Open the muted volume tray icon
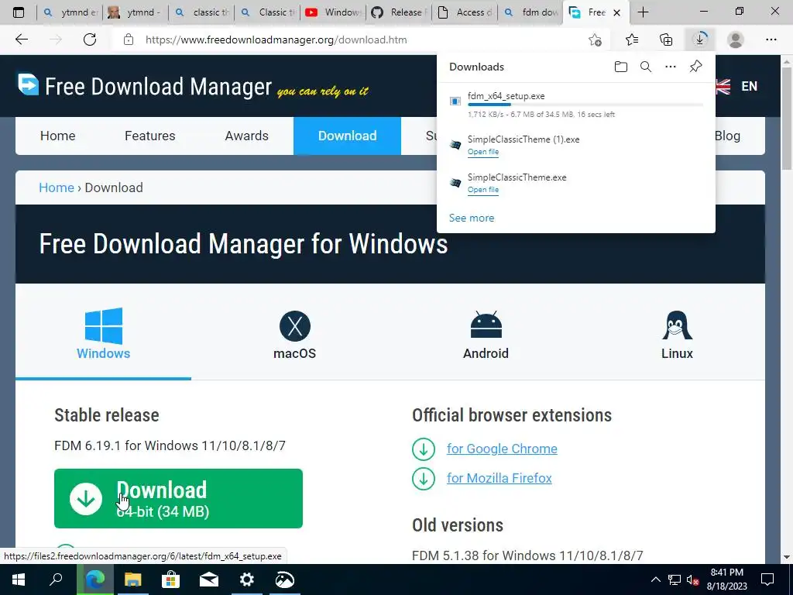 coord(692,580)
